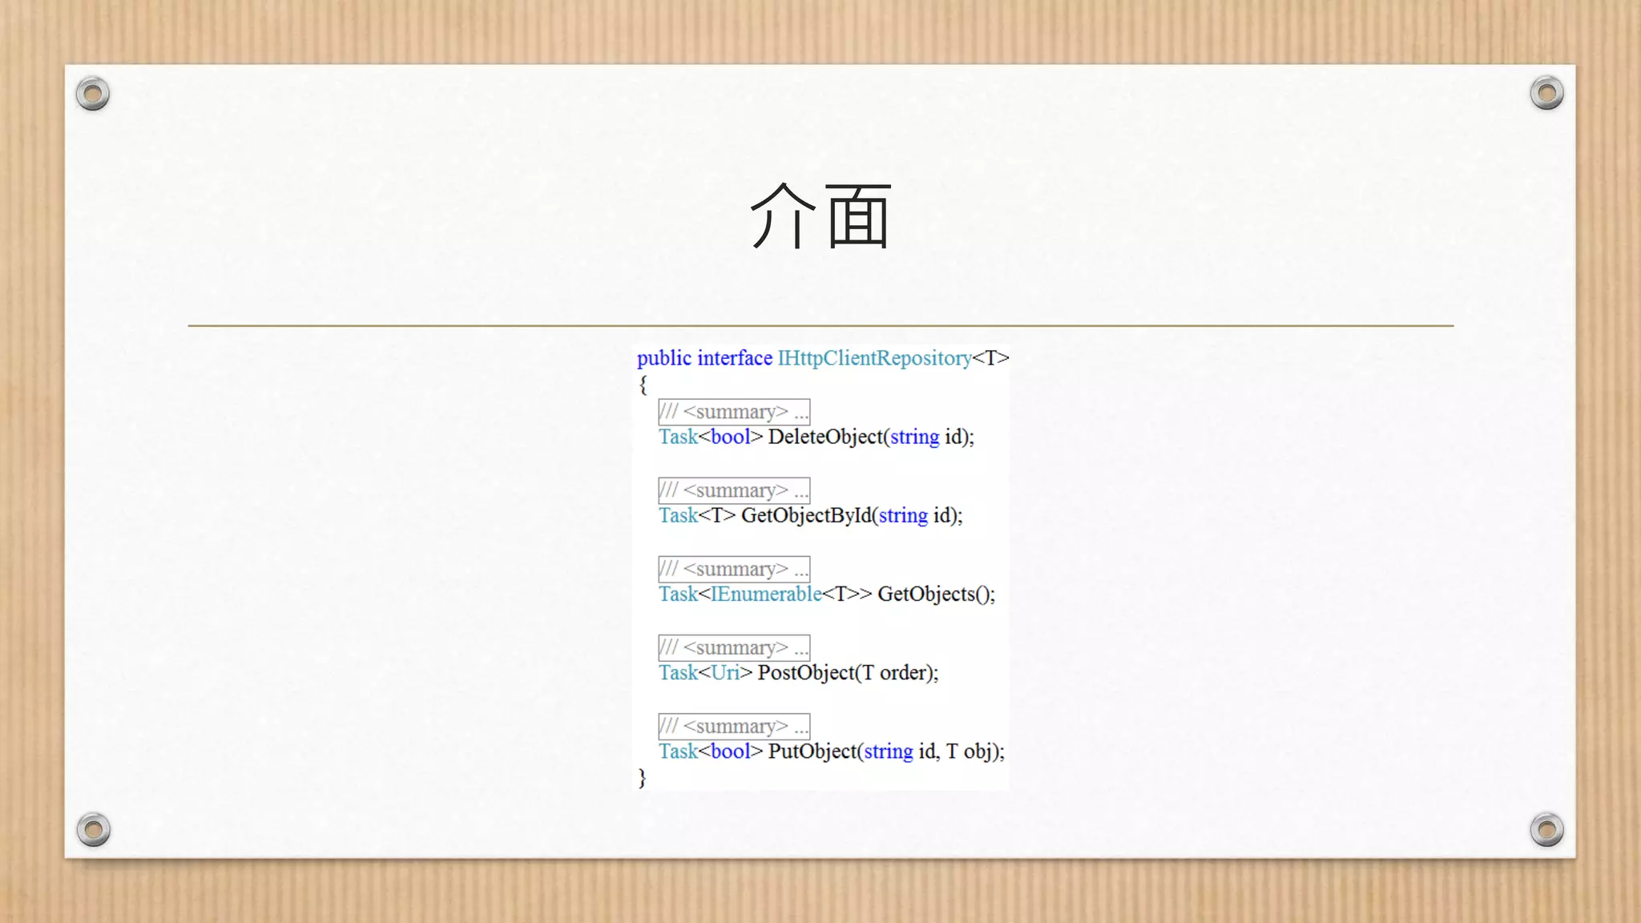Expand collapsed summary above GetObjects

(734, 569)
